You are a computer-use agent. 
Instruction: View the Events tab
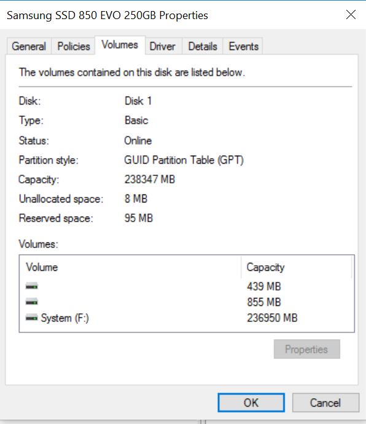(x=243, y=46)
